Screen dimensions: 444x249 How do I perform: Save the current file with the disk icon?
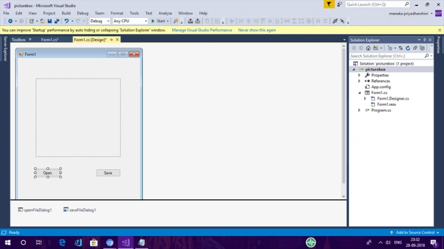point(50,21)
